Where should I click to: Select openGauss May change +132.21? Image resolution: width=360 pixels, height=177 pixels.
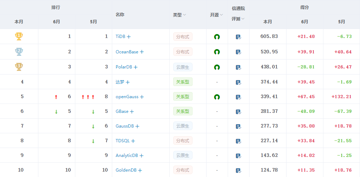[x=341, y=97]
